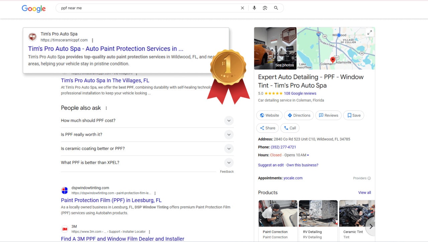Click the Share button
The width and height of the screenshot is (428, 242).
pyautogui.click(x=267, y=128)
